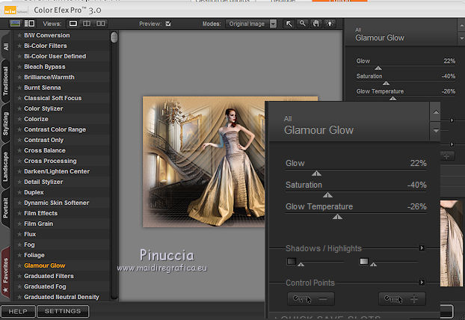Click the HELP button
465x320 pixels.
point(18,311)
